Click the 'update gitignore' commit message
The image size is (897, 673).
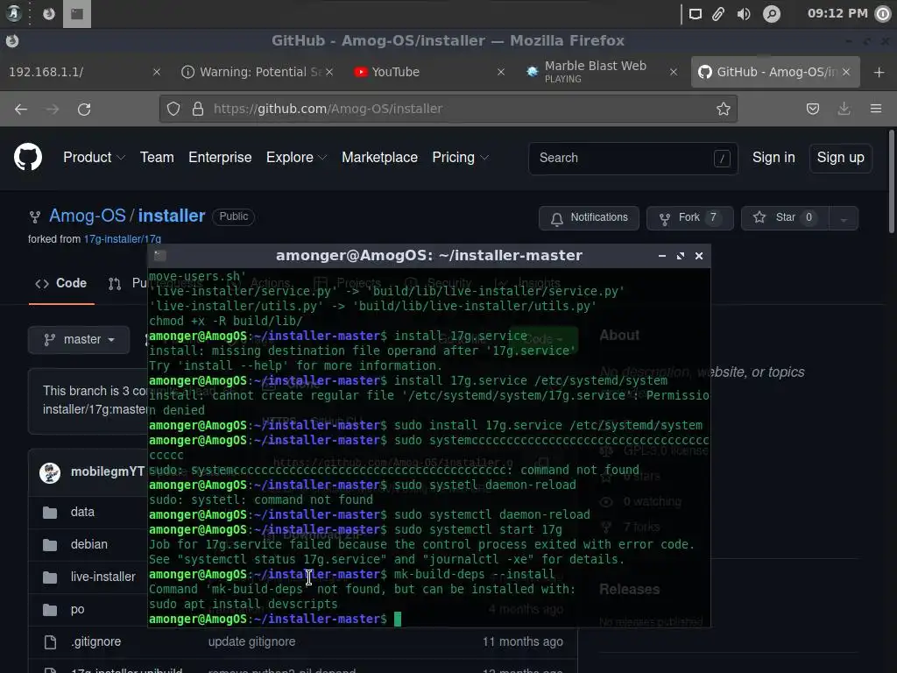click(x=251, y=642)
